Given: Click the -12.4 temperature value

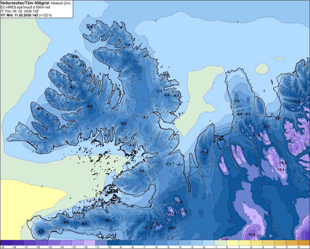Looking at the screenshot, I should (280, 170).
